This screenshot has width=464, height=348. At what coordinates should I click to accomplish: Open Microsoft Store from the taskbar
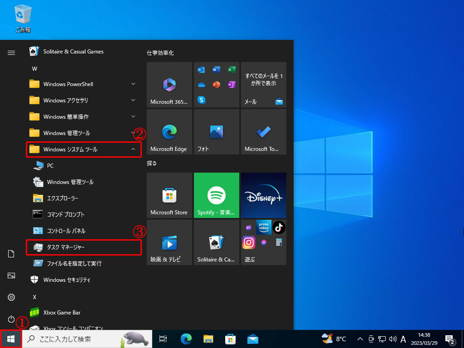(231, 339)
